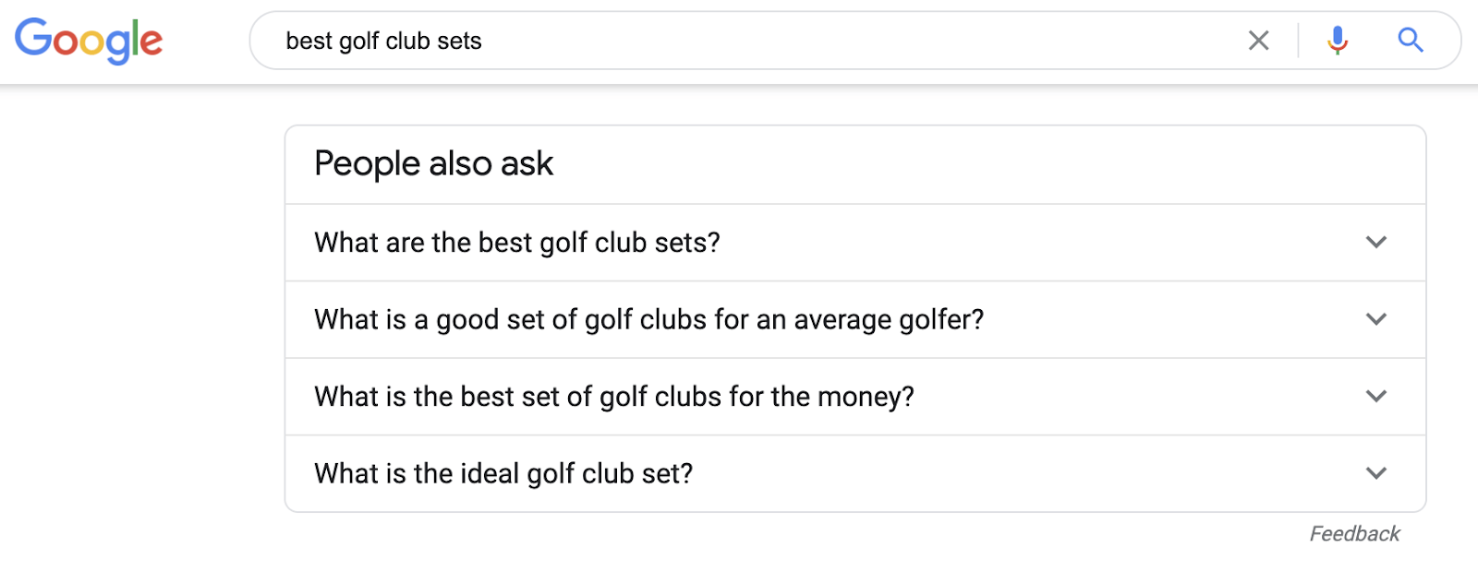Viewport: 1478px width, 583px height.
Task: Click the word 'golf' in the search field
Action: pyautogui.click(x=358, y=42)
